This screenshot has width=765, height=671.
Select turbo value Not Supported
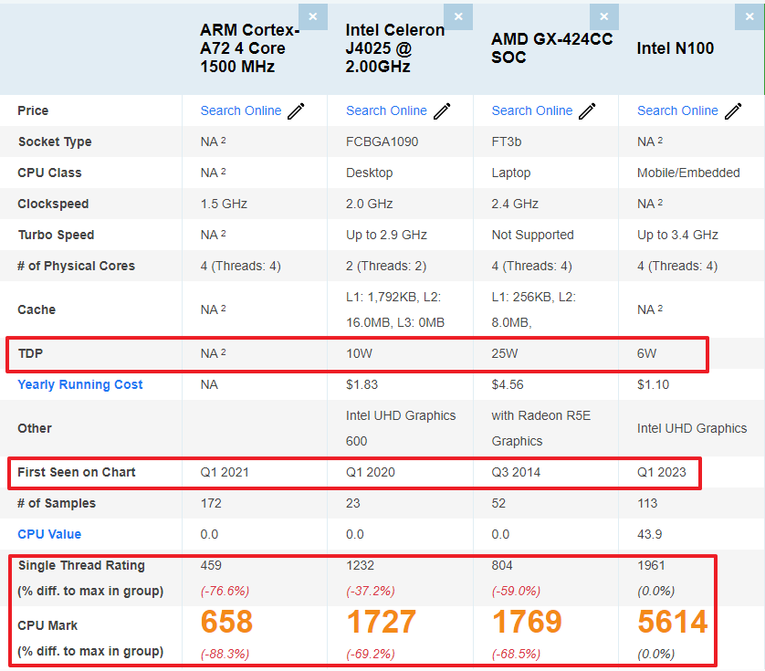533,236
